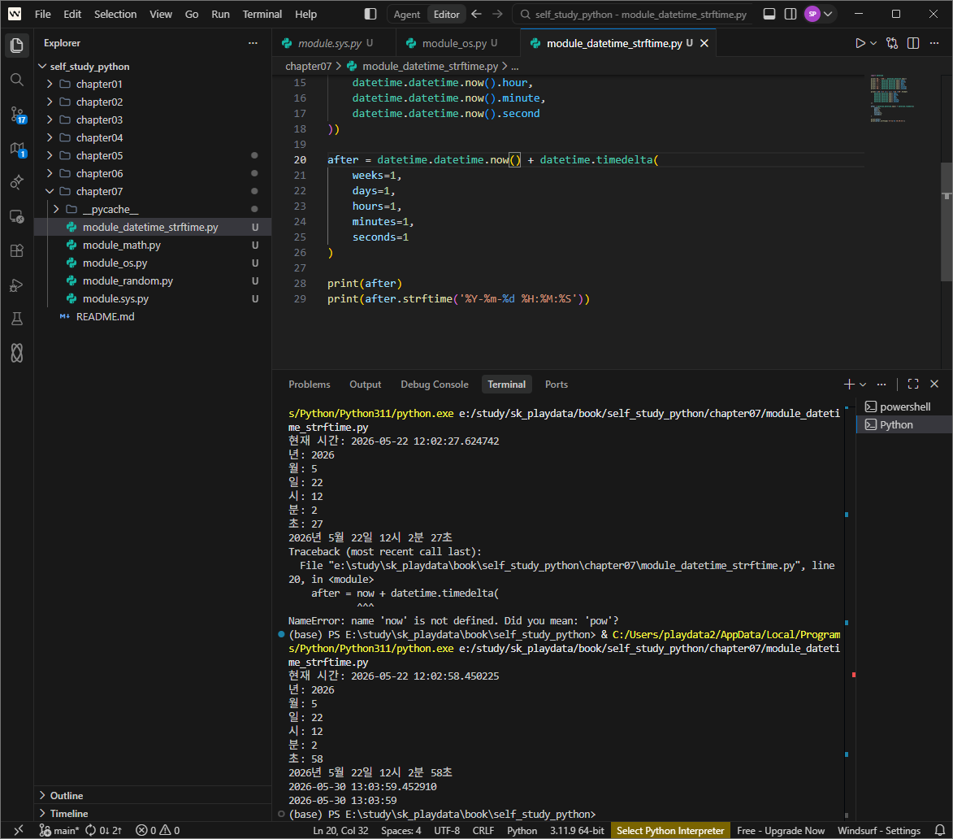Close the module_datetime_strftime.py tab
Image resolution: width=953 pixels, height=839 pixels.
coord(704,43)
